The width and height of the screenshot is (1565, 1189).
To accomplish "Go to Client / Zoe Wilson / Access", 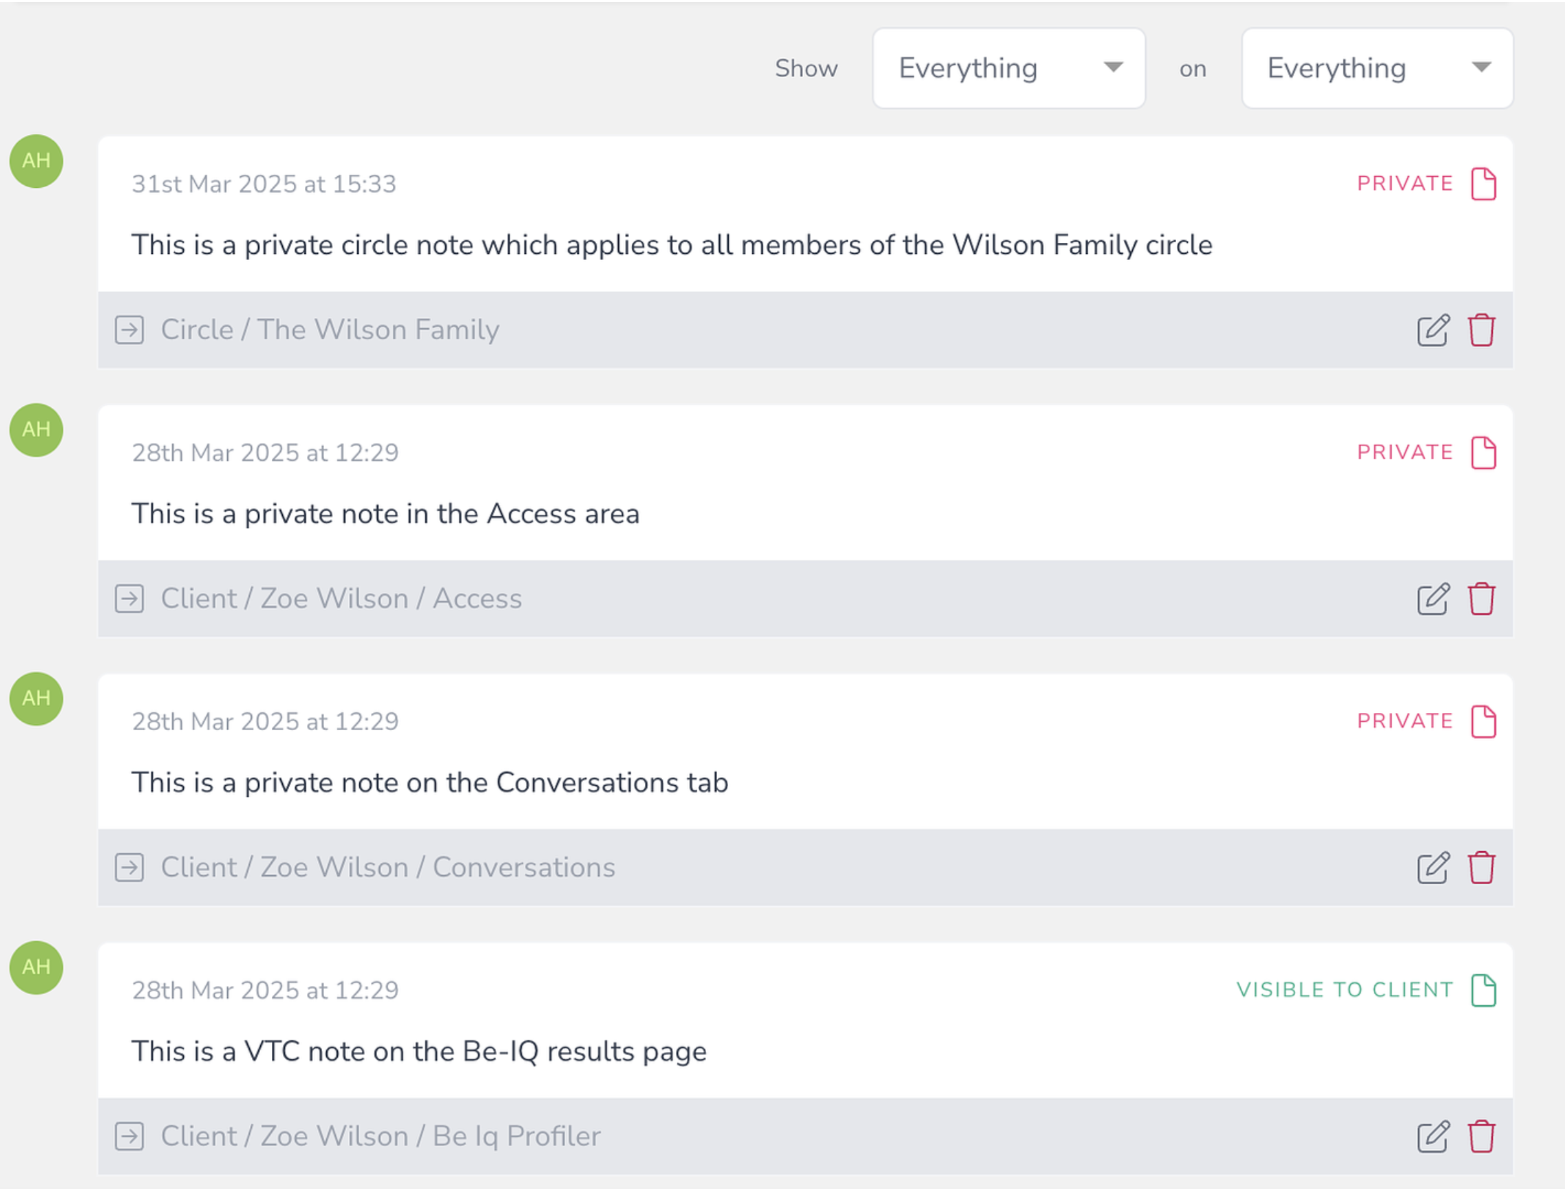I will [341, 599].
